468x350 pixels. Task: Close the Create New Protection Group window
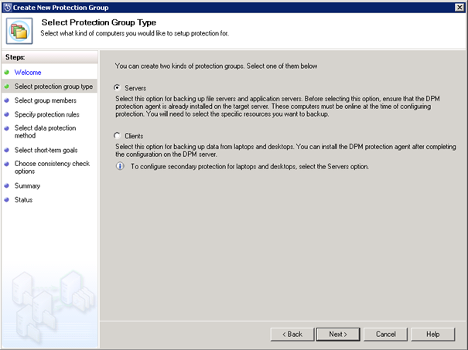459,8
